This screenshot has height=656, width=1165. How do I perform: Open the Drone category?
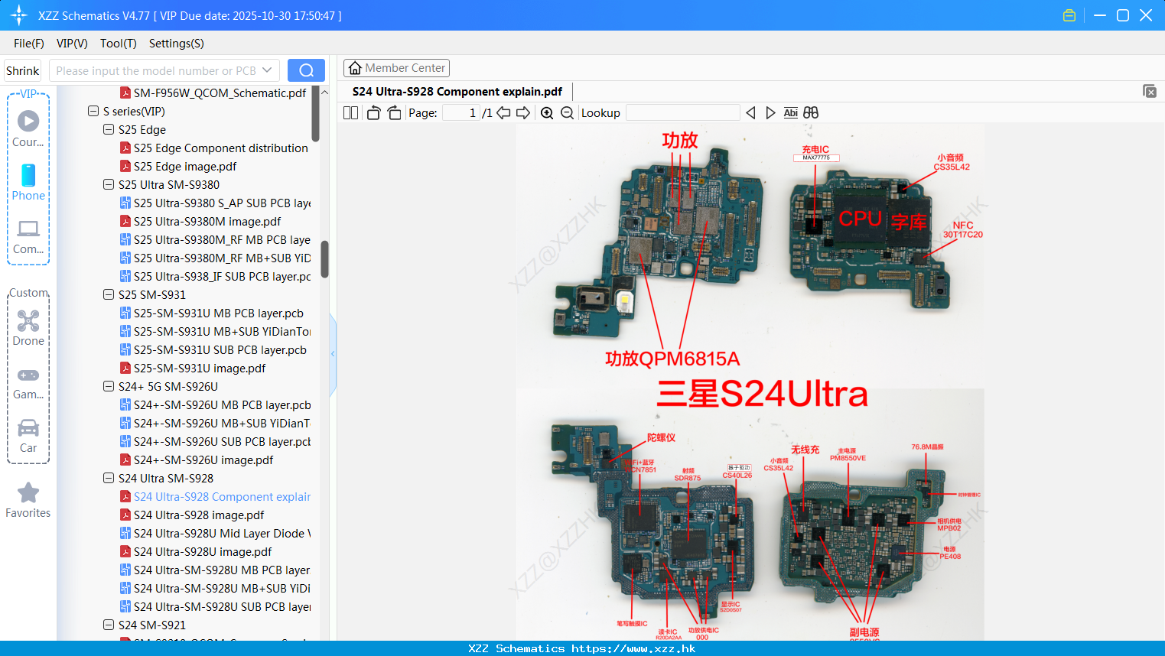click(28, 327)
